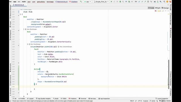
Task: Toggle the Bookmarks side panel
Action: click(x=10, y=68)
